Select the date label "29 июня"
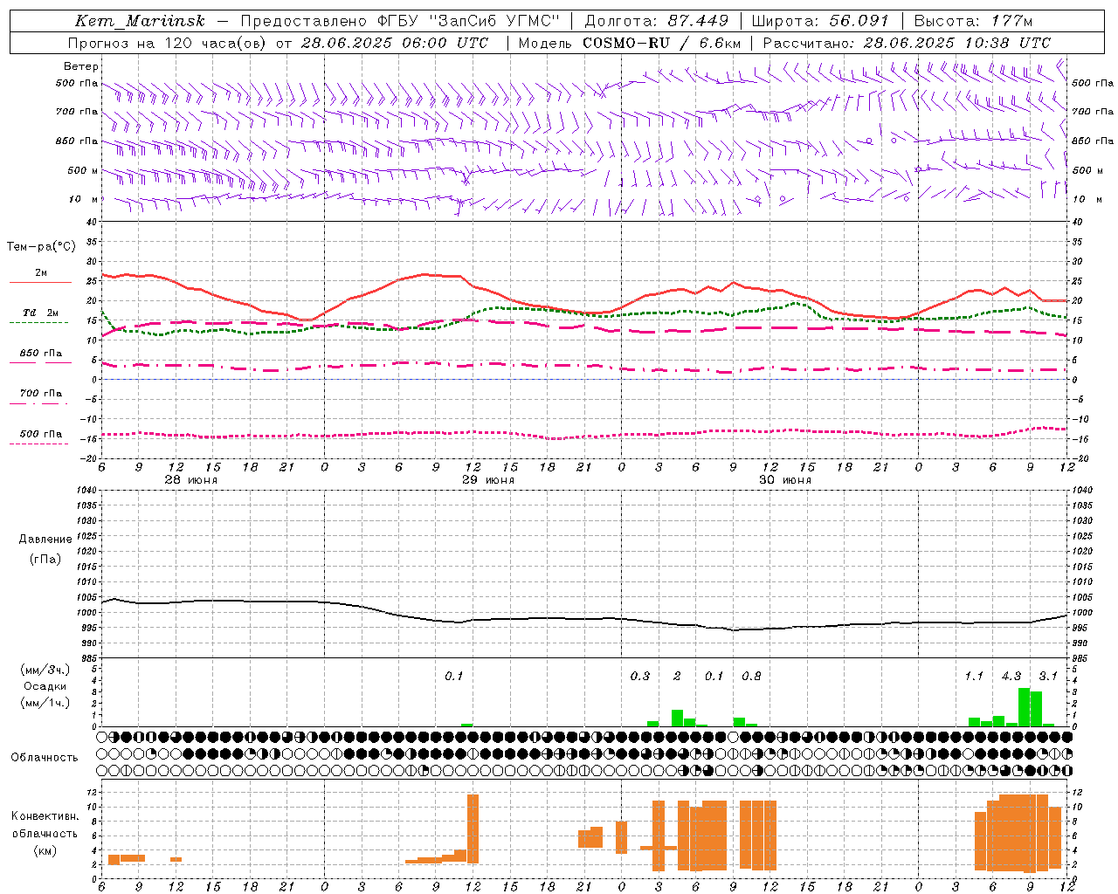The image size is (1118, 894). [488, 480]
